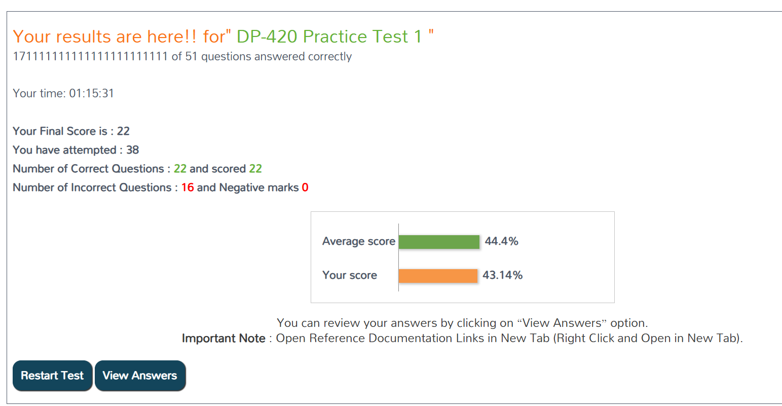This screenshot has width=782, height=406.
Task: Click the 'Your Final Score is : 22' line
Action: click(71, 131)
